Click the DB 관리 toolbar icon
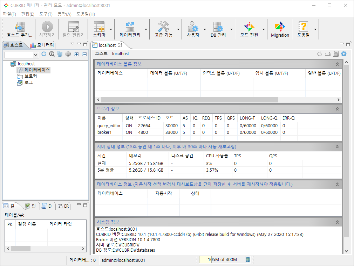354x266 pixels. point(218,27)
